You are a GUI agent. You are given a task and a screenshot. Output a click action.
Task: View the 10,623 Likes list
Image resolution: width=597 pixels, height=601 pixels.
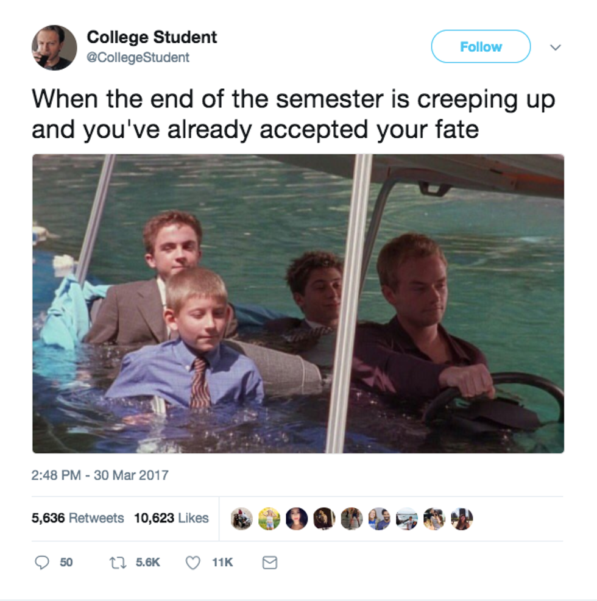coord(171,518)
